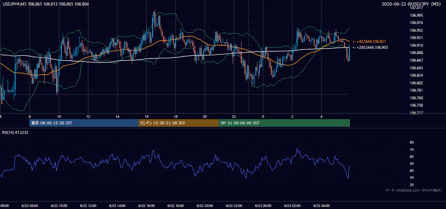Click hour tick 10 under price chart
The image size is (446, 209).
59,116
